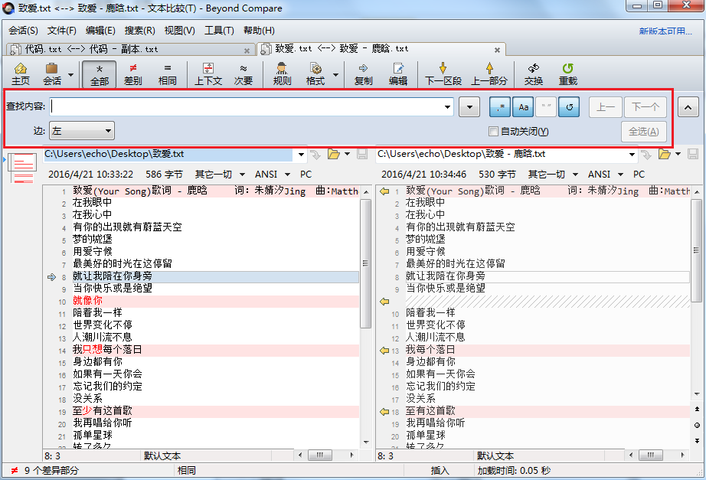Enable case-sensitive search with Aa toggle
The width and height of the screenshot is (706, 480).
click(x=523, y=106)
